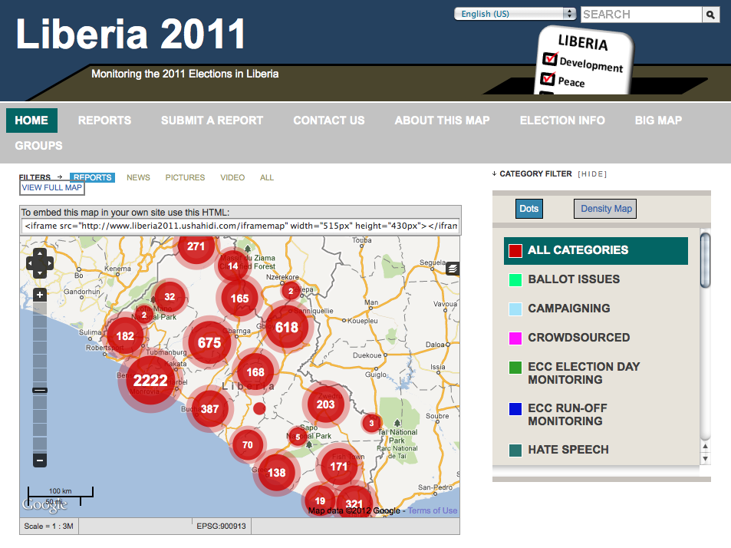Viewport: 731px width, 548px height.
Task: Filter map by the Pictures media type
Action: click(185, 177)
